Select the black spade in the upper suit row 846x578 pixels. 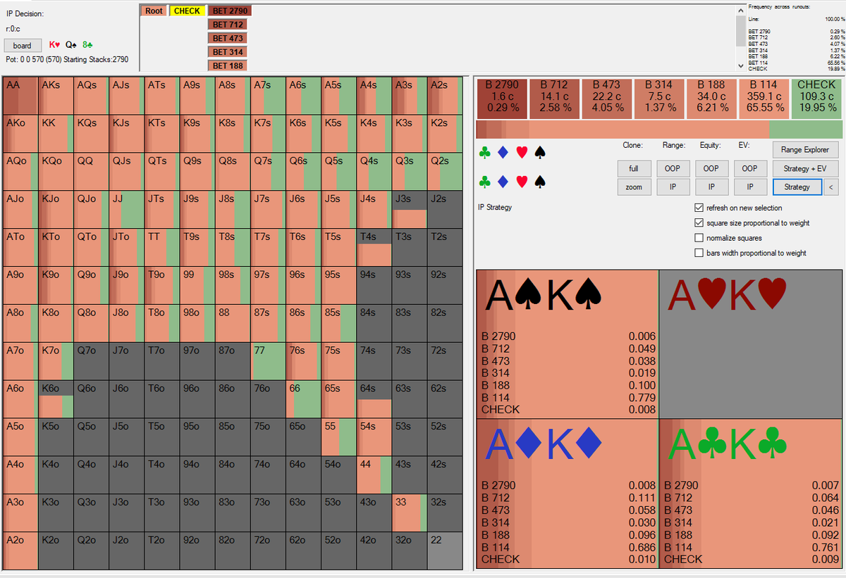click(x=540, y=153)
